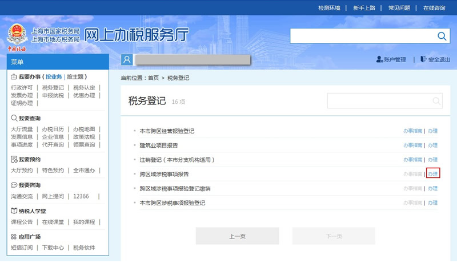The height and width of the screenshot is (263, 457).
Task: Open 发票办理 in sidebar menu
Action: tap(22, 95)
